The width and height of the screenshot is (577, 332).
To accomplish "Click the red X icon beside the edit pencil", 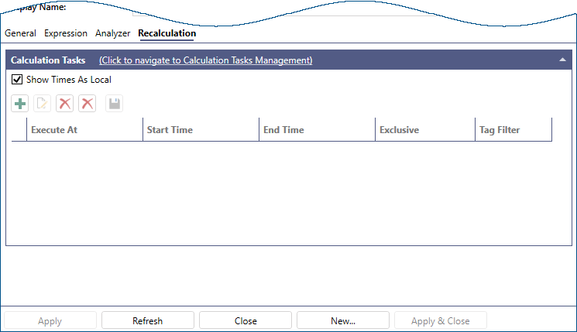I will (65, 104).
